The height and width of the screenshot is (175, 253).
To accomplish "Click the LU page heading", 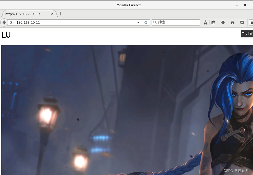I will (x=6, y=35).
